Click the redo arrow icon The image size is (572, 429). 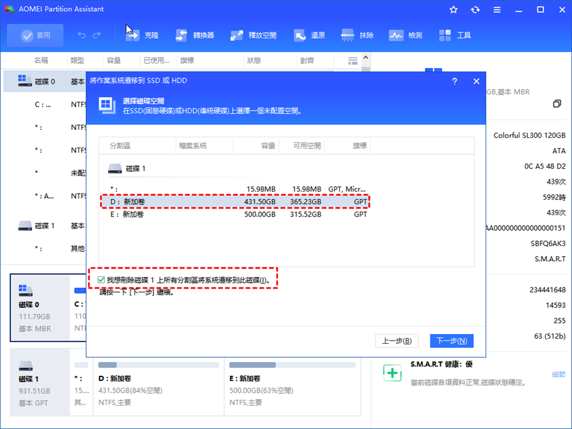coord(97,35)
